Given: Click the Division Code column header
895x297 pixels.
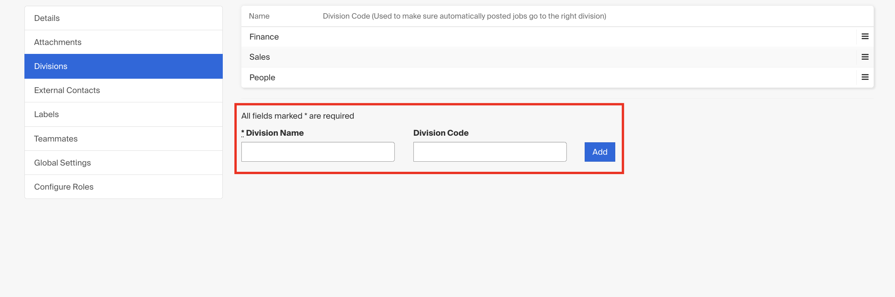Looking at the screenshot, I should tap(465, 16).
